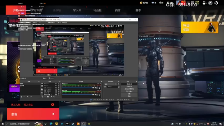Toggle visibility eye of the second source row
The width and height of the screenshot is (224, 126).
pyautogui.click(x=56, y=85)
